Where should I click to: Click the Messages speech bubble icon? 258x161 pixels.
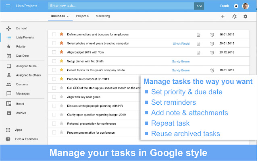coord(9,93)
